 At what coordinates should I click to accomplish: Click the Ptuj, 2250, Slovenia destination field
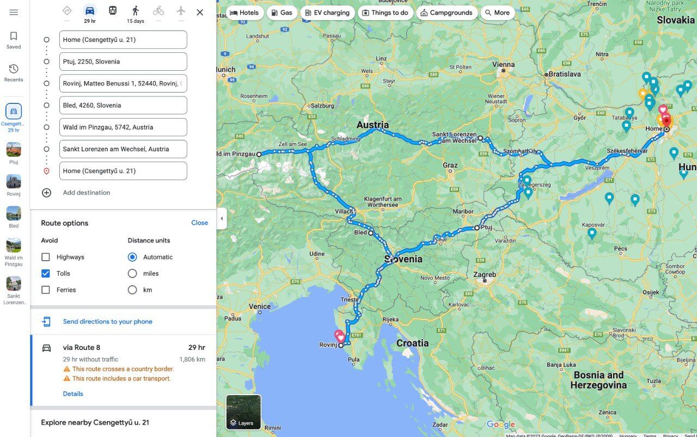click(x=123, y=61)
